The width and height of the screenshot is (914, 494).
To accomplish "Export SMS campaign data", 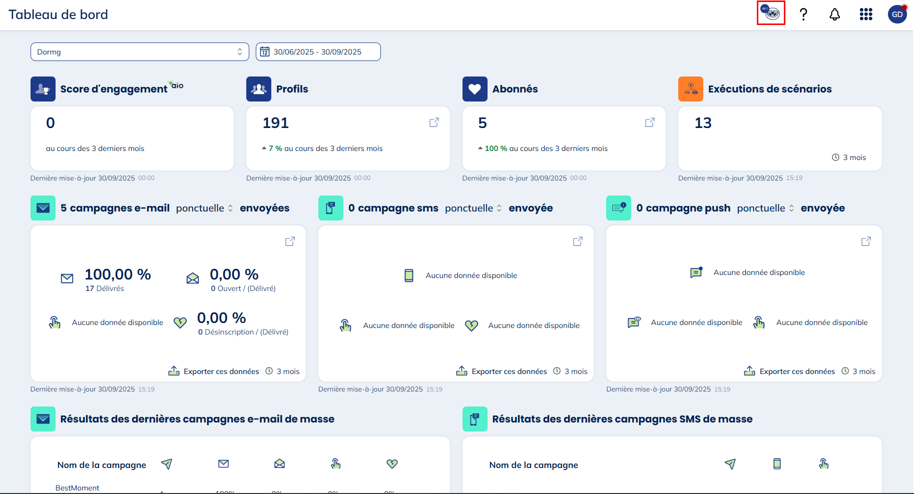I will [x=502, y=371].
